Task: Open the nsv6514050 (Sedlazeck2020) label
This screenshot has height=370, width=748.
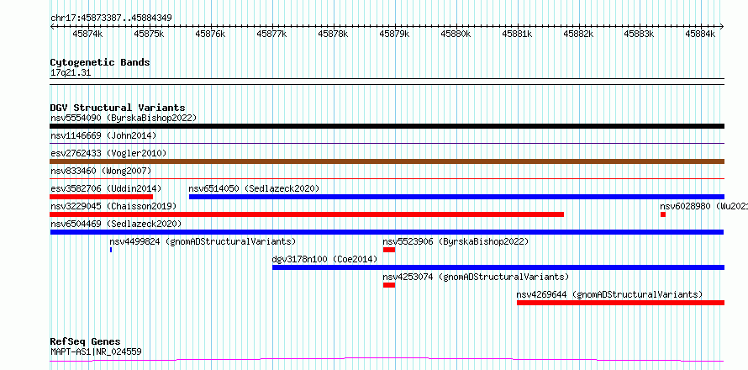Action: coord(254,188)
